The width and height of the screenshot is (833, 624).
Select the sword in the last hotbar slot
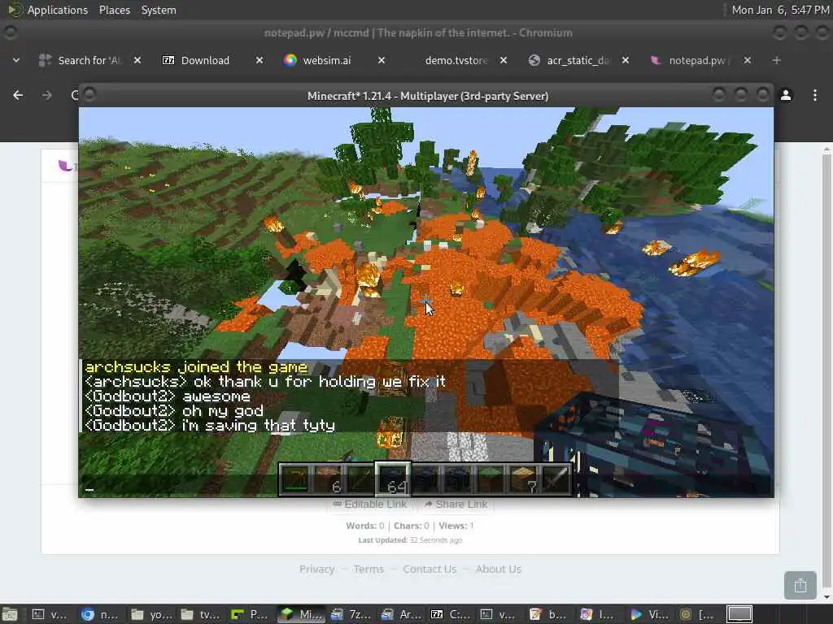555,479
